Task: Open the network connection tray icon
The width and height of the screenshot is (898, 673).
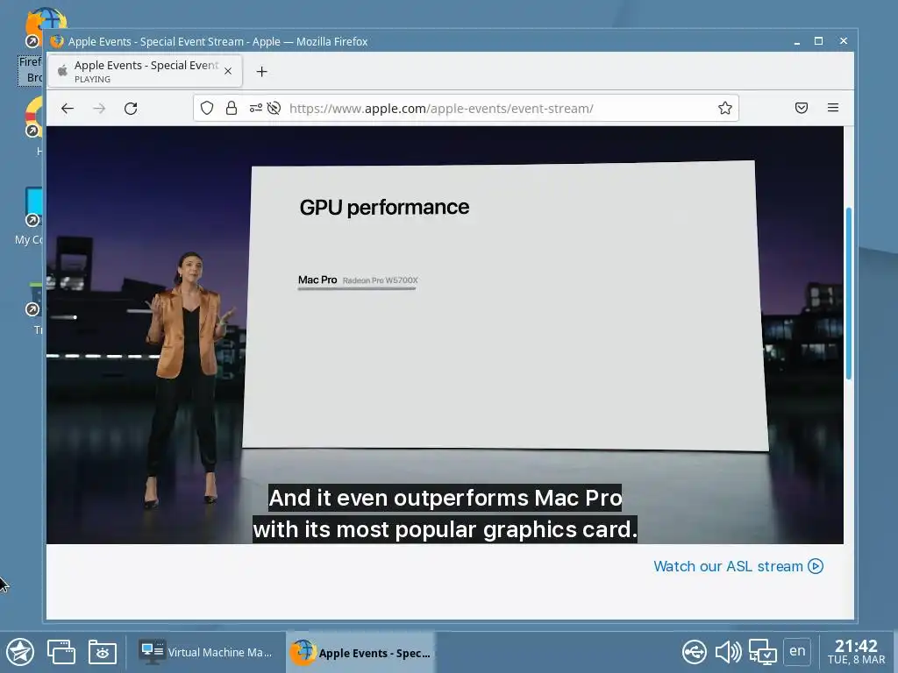Action: coord(763,652)
